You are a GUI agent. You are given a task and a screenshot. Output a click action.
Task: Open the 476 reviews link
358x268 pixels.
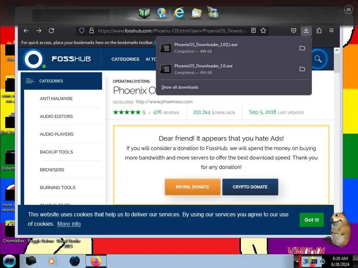click(166, 112)
